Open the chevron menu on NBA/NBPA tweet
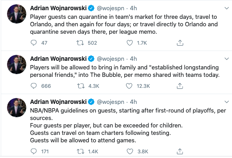The image size is (232, 158). pyautogui.click(x=227, y=102)
